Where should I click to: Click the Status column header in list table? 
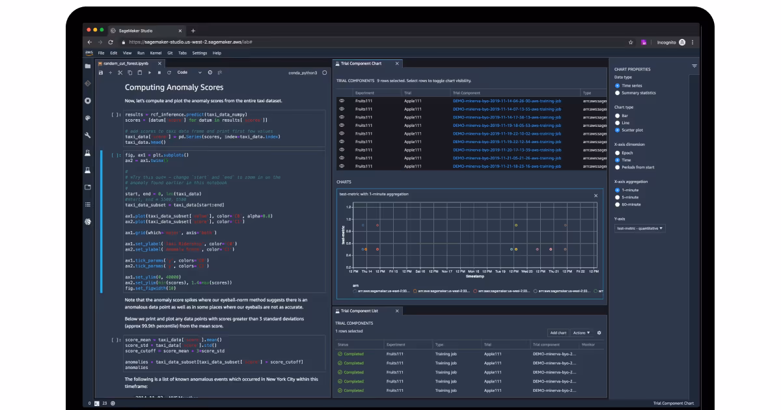(343, 344)
